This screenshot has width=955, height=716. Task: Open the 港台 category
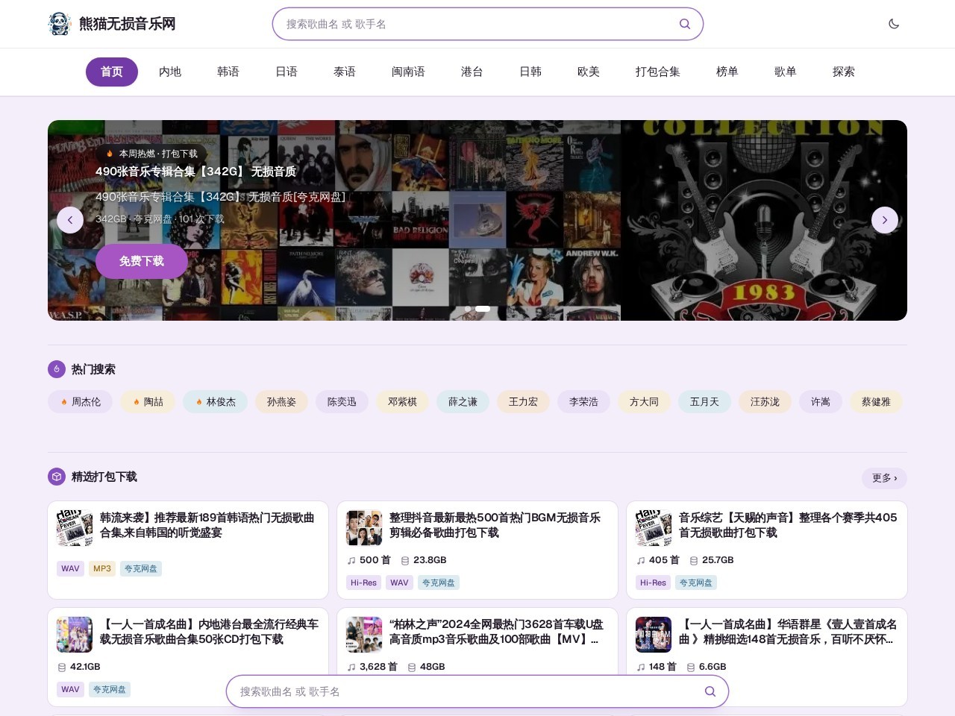pos(472,72)
